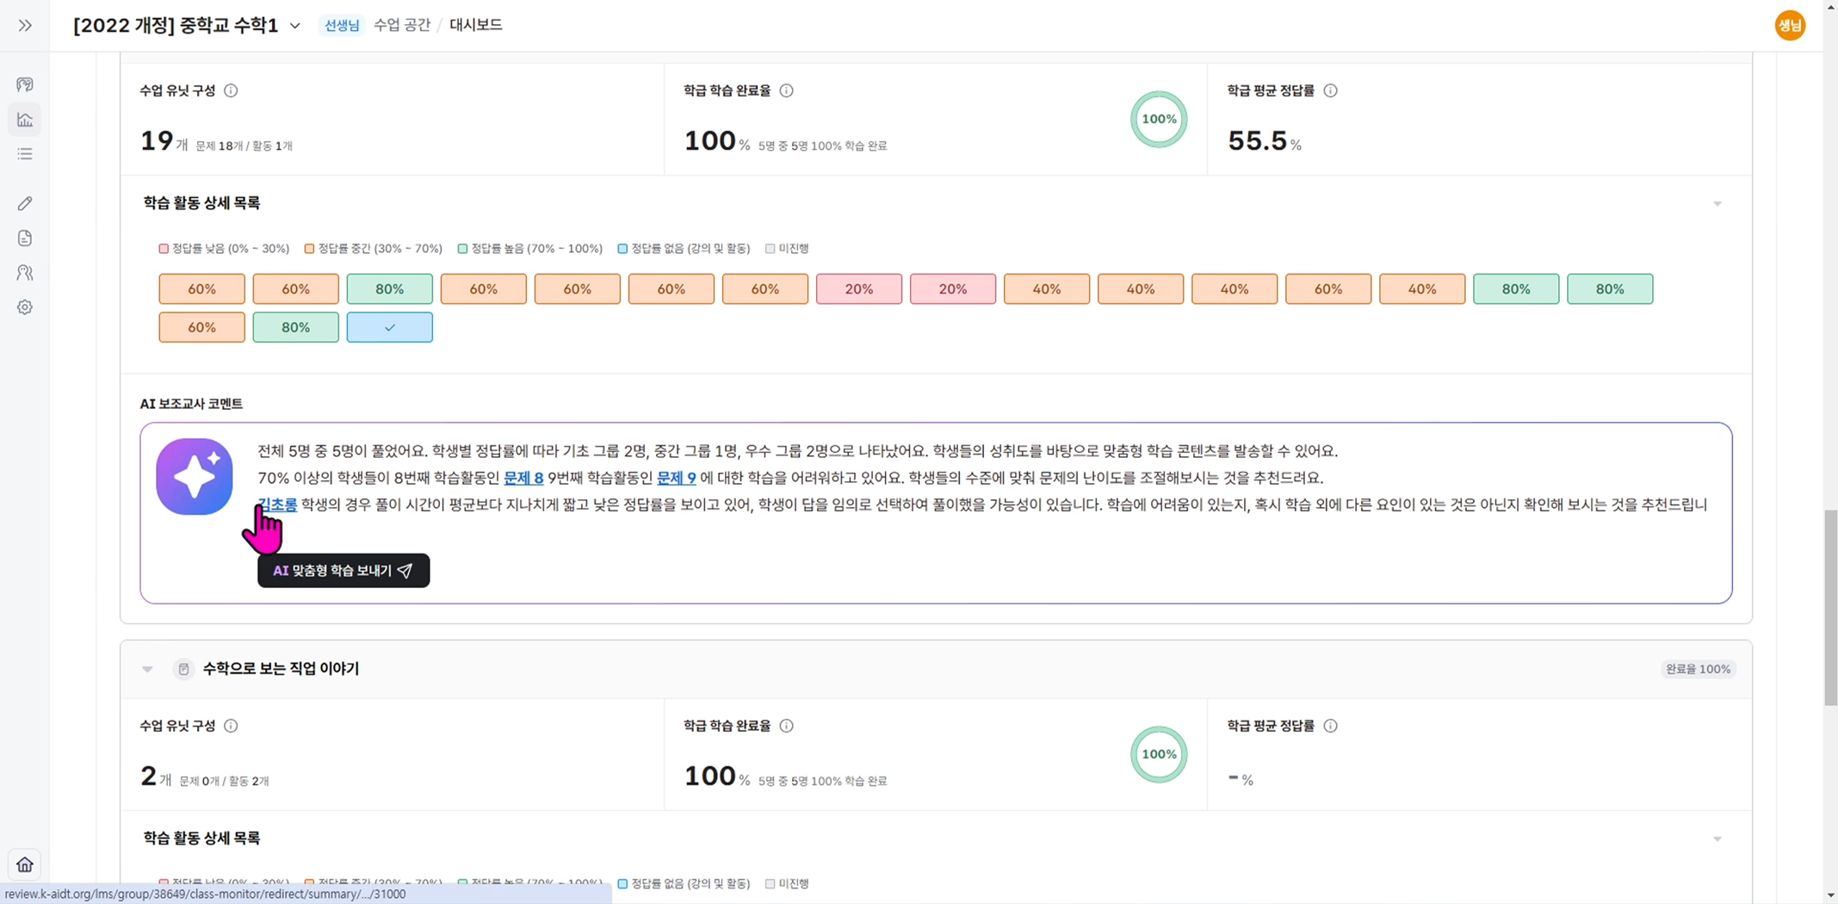
Task: Open the list icon in the sidebar
Action: 25,154
